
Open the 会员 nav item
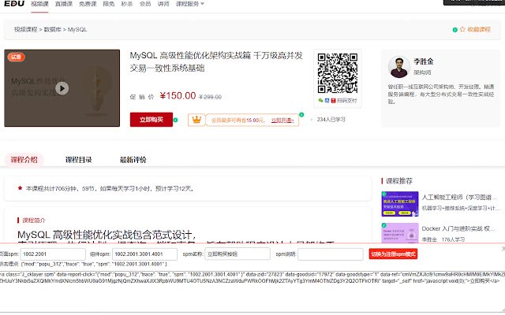[145, 4]
